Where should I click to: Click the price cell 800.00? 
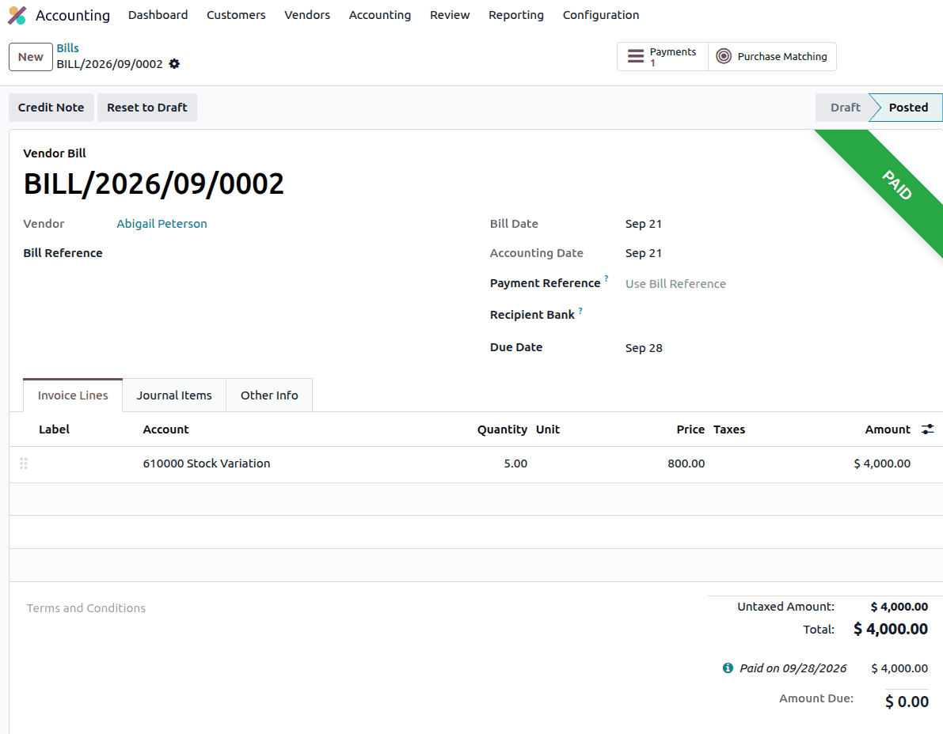[686, 463]
